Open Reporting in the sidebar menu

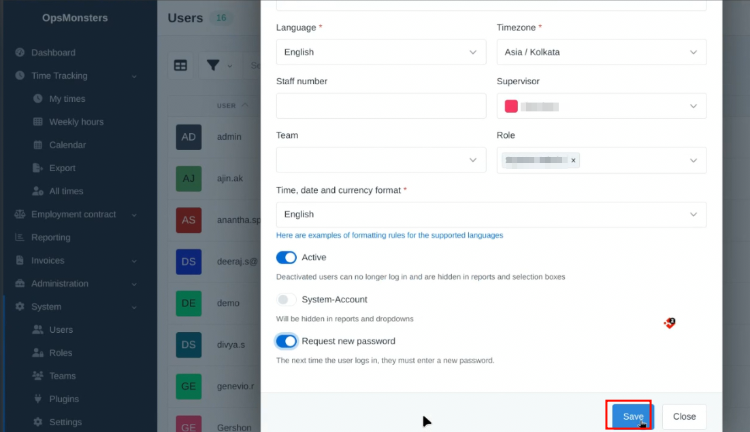pos(50,237)
